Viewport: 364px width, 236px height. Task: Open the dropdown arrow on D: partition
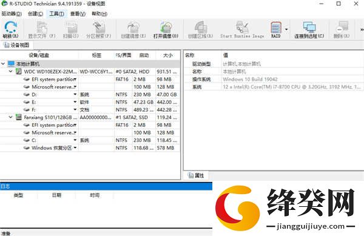point(75,95)
